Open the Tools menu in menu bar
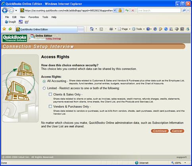The width and height of the screenshot is (192, 166). tap(45, 17)
